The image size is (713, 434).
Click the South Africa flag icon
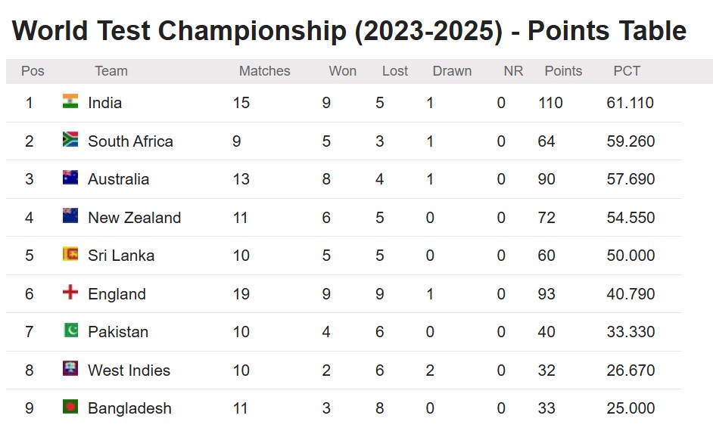coord(70,139)
